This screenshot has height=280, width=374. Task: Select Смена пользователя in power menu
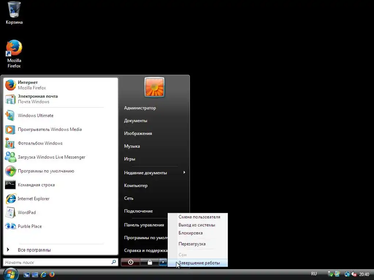click(x=198, y=217)
